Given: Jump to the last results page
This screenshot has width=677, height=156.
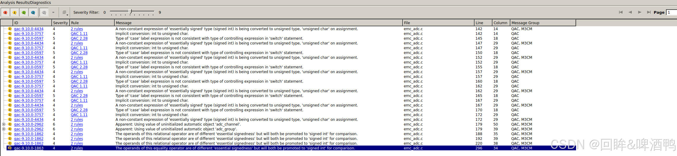Looking at the screenshot, I should click(x=649, y=12).
